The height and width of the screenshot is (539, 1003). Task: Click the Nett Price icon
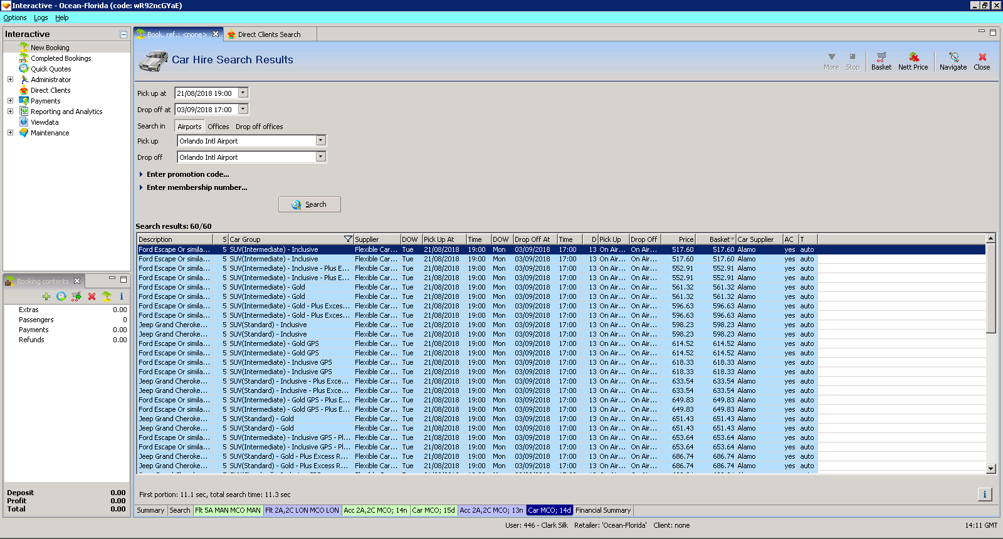[913, 60]
